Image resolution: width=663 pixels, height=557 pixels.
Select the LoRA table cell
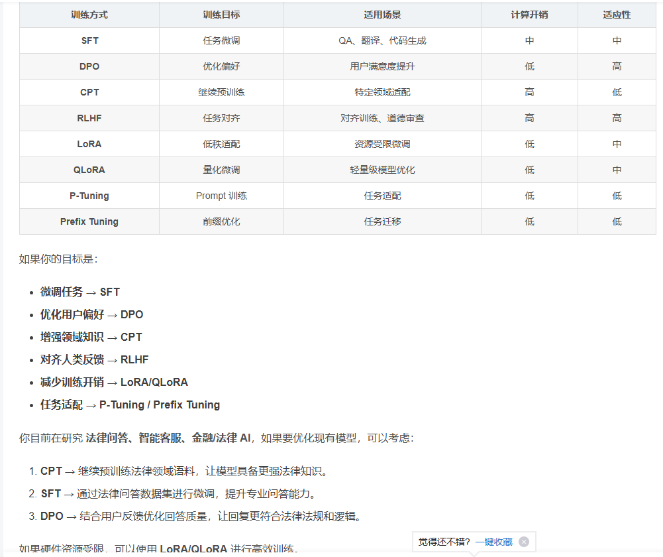click(x=89, y=144)
